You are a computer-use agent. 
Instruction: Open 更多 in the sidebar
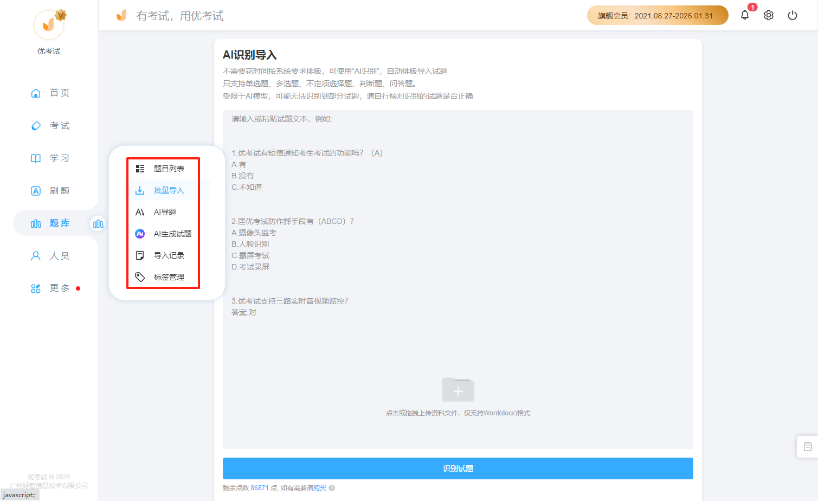60,288
